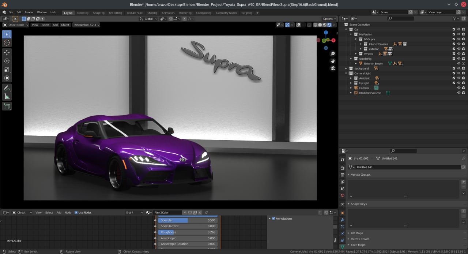Add a new shape key with plus button
The width and height of the screenshot is (468, 254).
pyautogui.click(x=464, y=211)
